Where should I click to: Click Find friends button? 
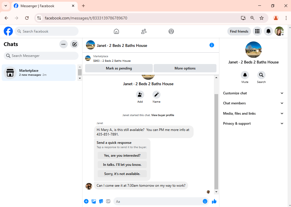(x=239, y=31)
